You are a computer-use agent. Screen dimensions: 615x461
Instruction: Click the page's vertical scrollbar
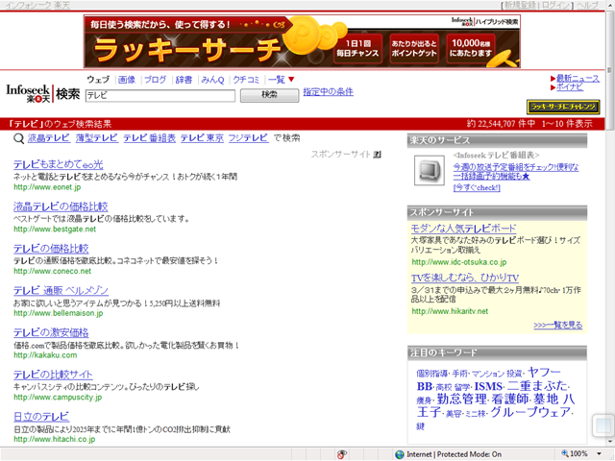point(610,224)
